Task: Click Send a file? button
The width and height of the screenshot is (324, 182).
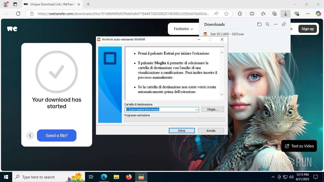Action: pos(57,135)
